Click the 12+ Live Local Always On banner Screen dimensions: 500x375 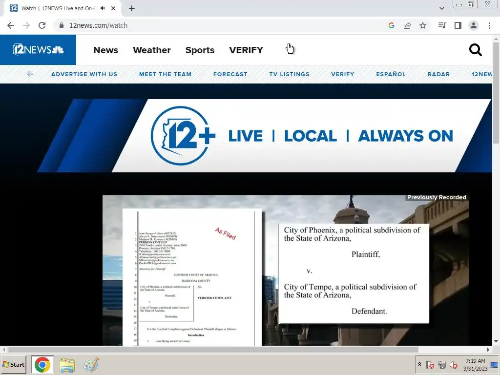265,136
